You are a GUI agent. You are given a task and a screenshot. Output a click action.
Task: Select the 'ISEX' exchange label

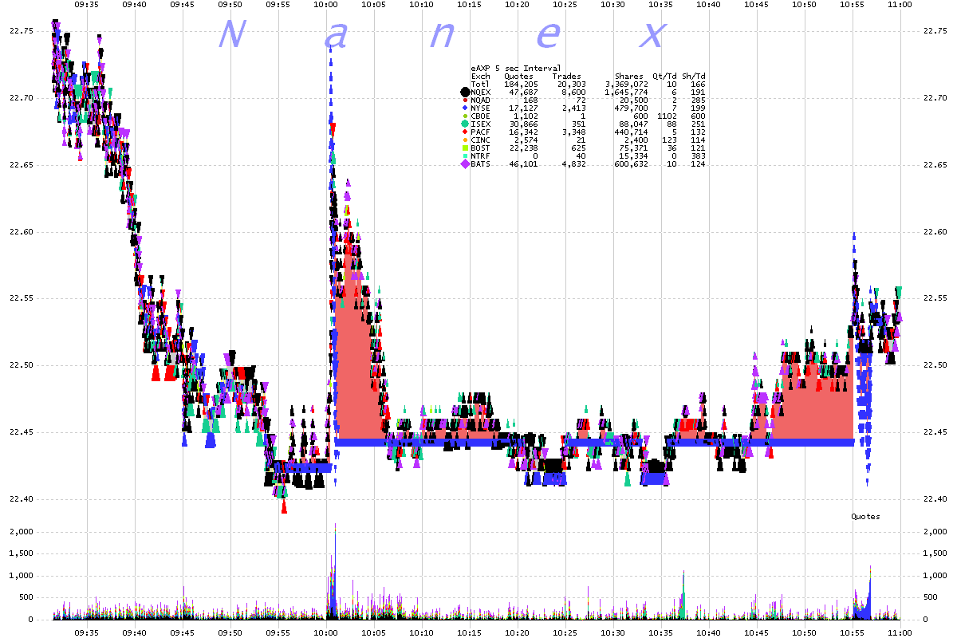coord(481,124)
